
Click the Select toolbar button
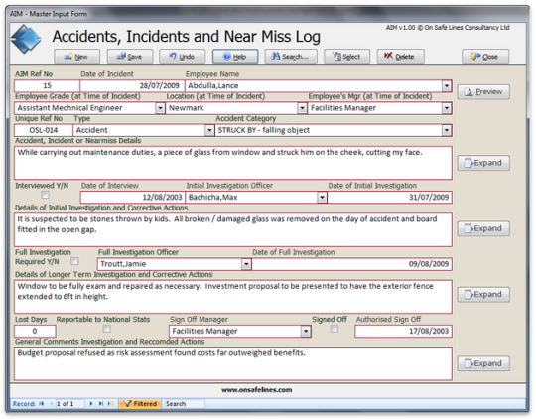coord(346,57)
